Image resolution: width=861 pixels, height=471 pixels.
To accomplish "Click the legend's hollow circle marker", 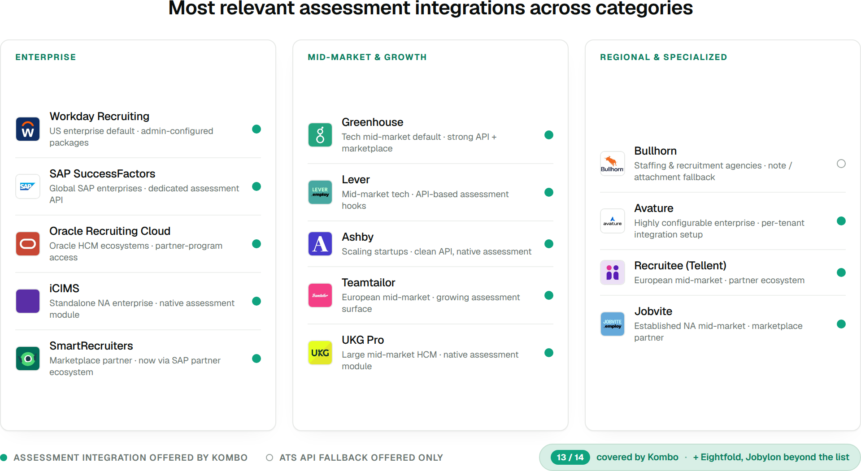I will [270, 458].
